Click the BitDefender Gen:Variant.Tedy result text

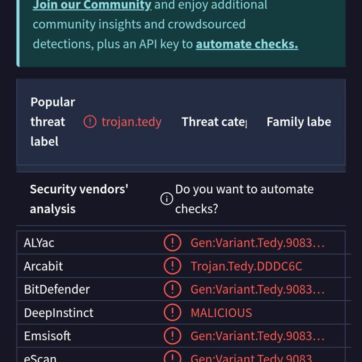pyautogui.click(x=257, y=289)
